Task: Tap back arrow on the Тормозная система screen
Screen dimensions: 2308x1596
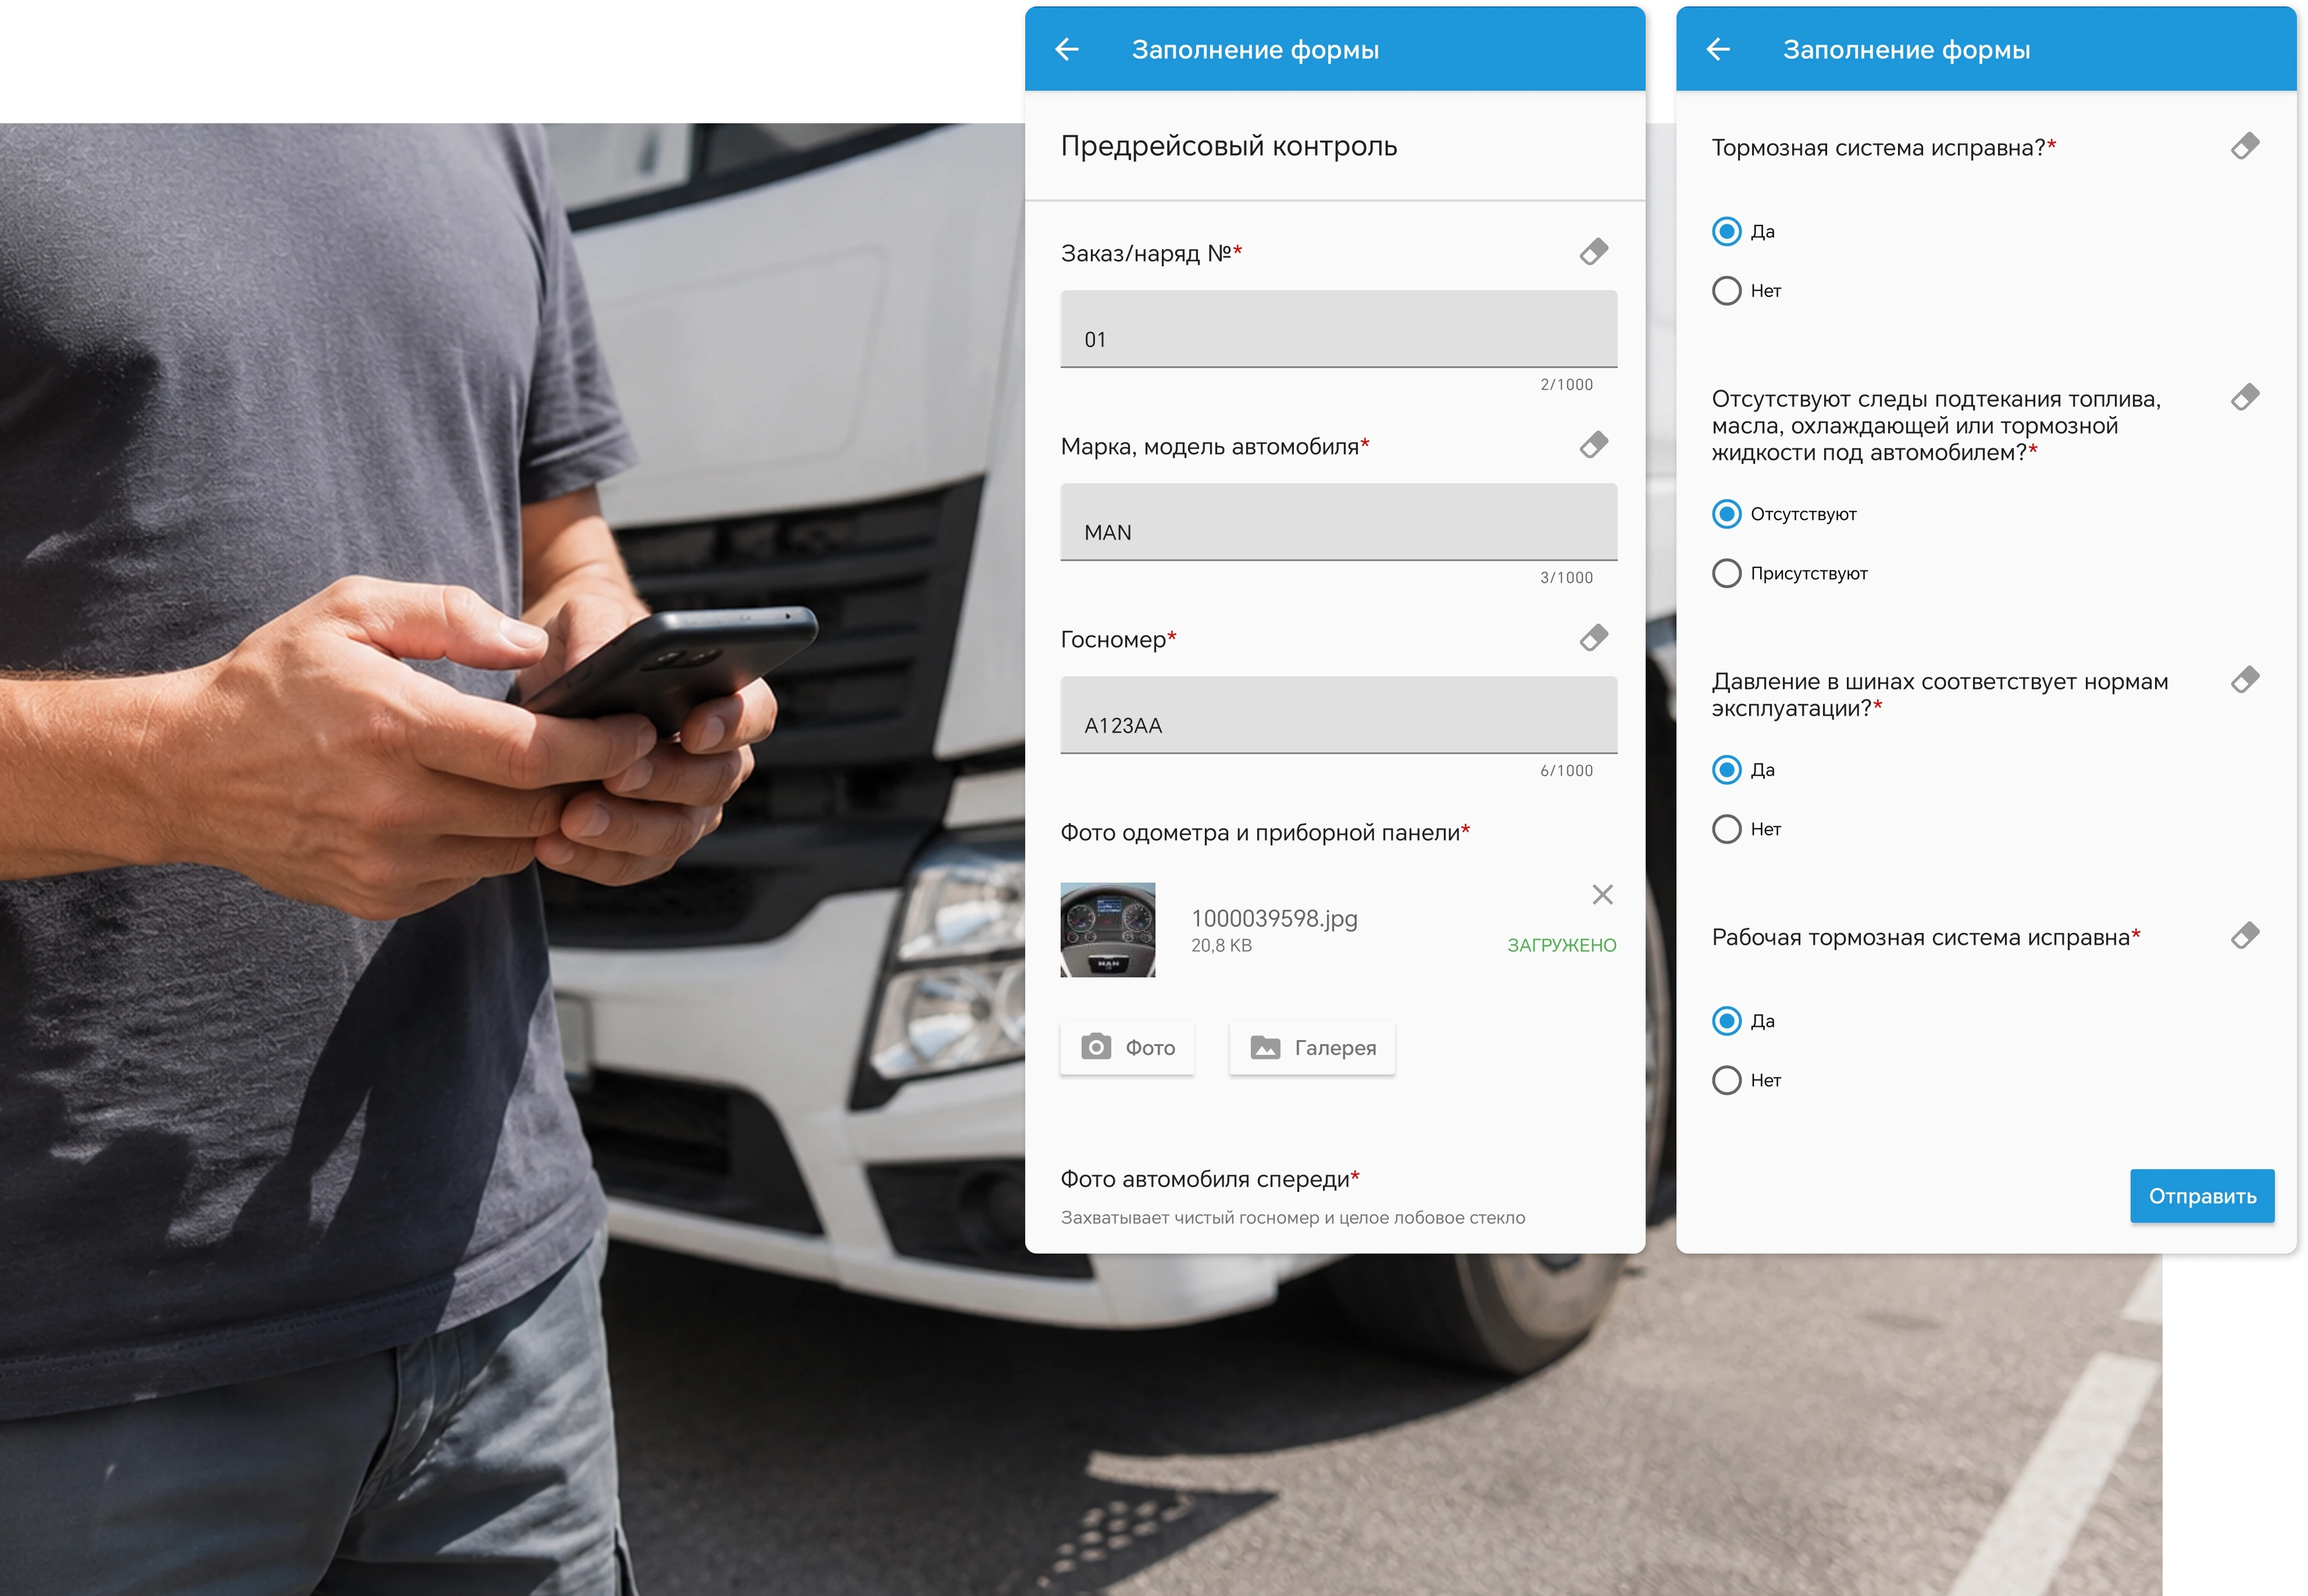Action: (x=1718, y=49)
